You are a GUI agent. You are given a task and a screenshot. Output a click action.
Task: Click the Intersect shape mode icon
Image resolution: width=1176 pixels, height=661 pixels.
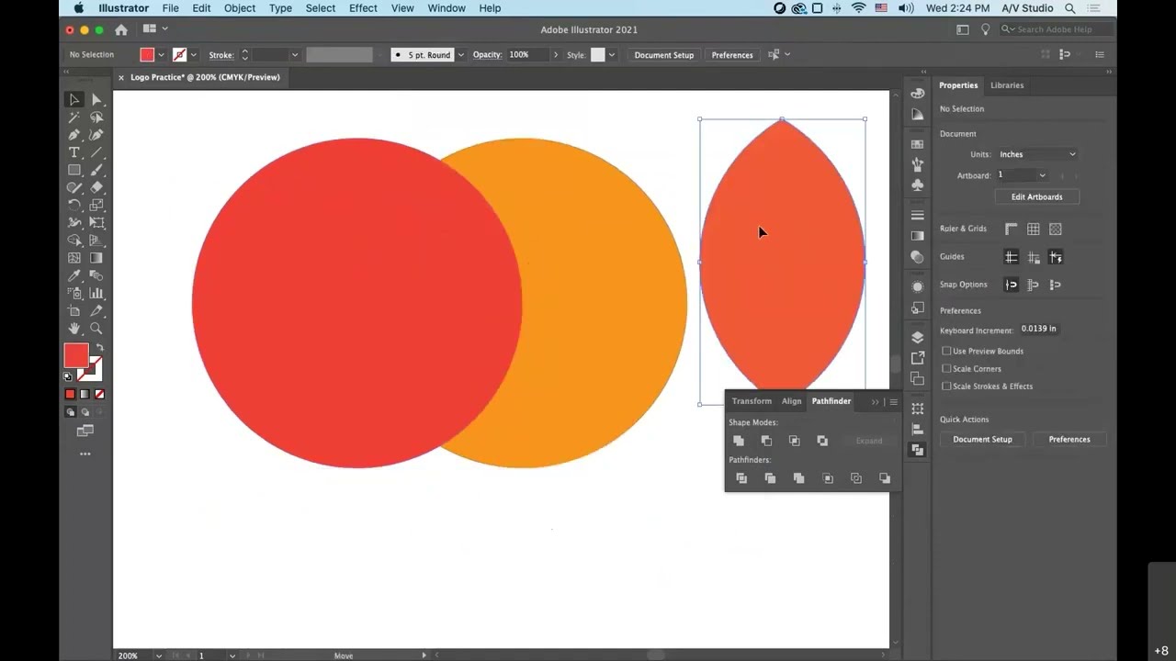(795, 441)
